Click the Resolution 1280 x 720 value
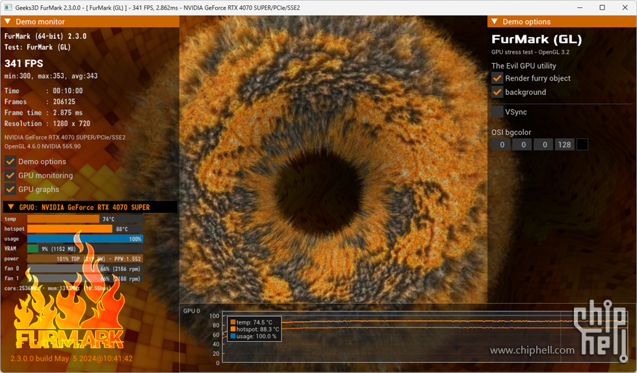The height and width of the screenshot is (373, 637). coord(71,124)
